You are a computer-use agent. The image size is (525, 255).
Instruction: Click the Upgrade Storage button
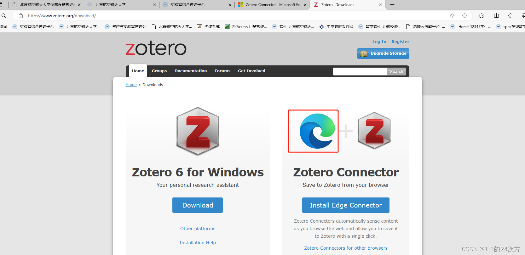point(383,53)
